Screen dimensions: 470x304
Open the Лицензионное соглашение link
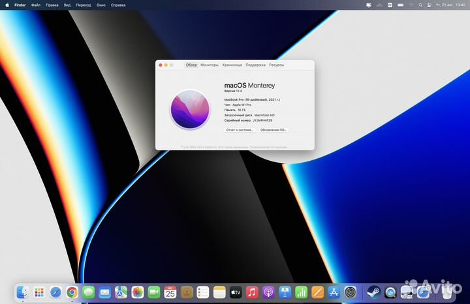point(268,147)
